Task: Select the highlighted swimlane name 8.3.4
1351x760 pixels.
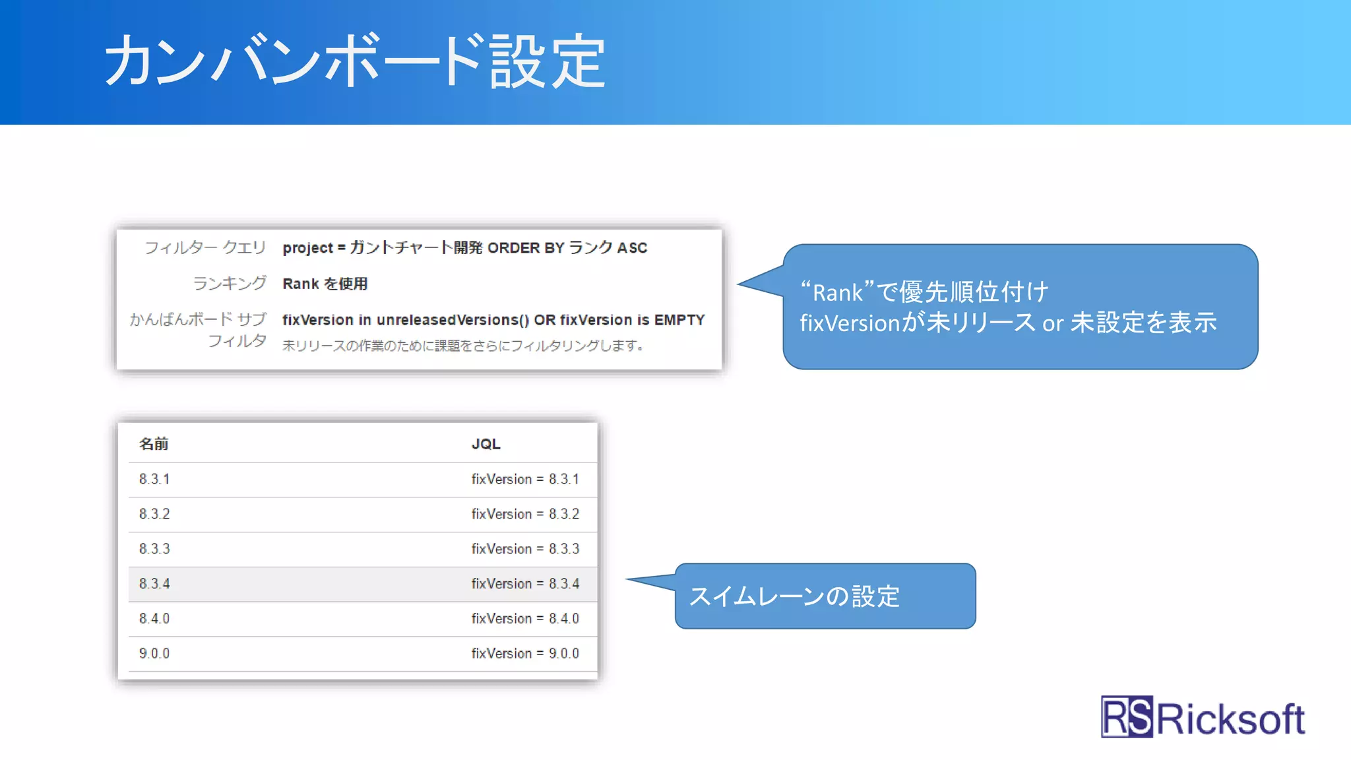Action: (x=154, y=584)
